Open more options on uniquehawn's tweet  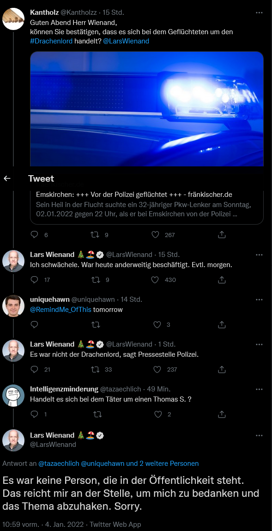coord(259,299)
